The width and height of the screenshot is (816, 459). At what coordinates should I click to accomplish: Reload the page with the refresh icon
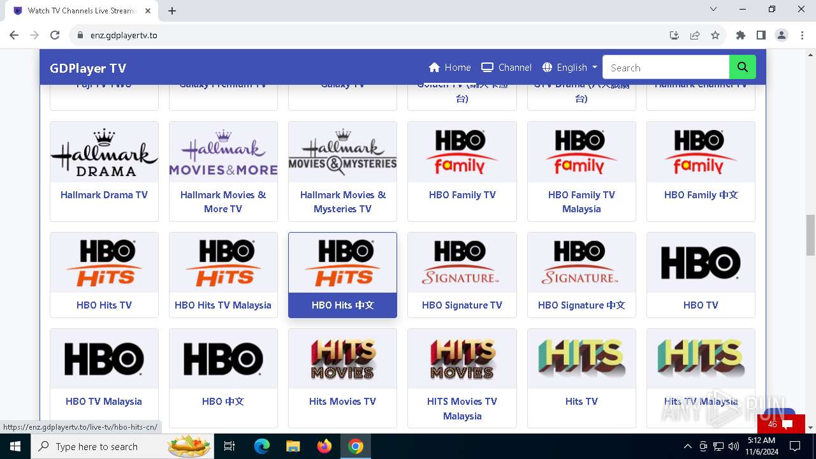55,35
